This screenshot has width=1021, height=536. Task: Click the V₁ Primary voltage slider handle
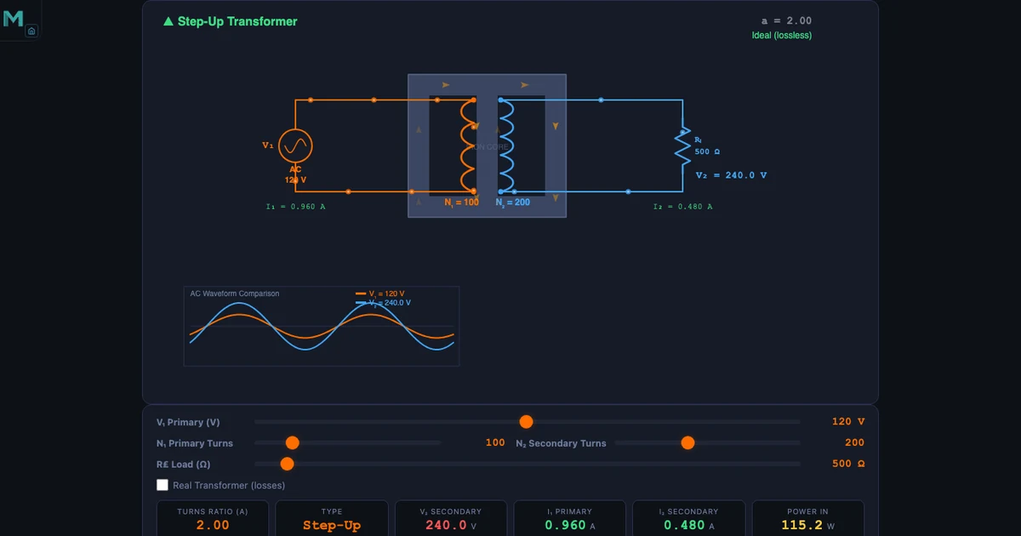(526, 422)
